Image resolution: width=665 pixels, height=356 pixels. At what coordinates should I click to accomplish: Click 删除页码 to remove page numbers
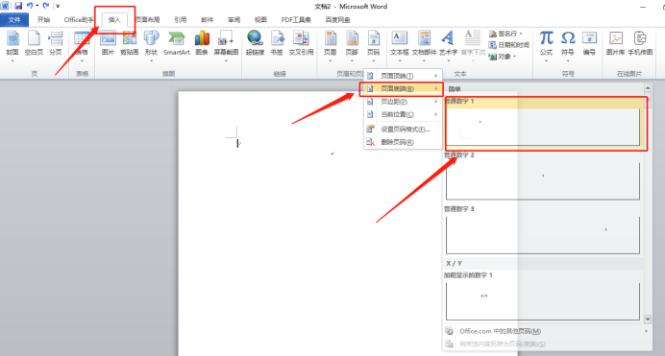point(403,142)
